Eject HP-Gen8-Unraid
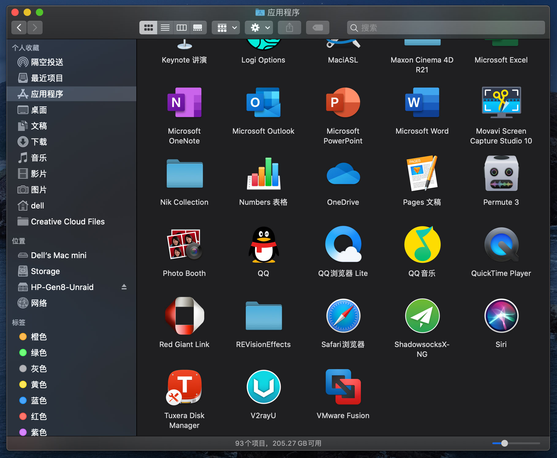The image size is (557, 458). [124, 287]
